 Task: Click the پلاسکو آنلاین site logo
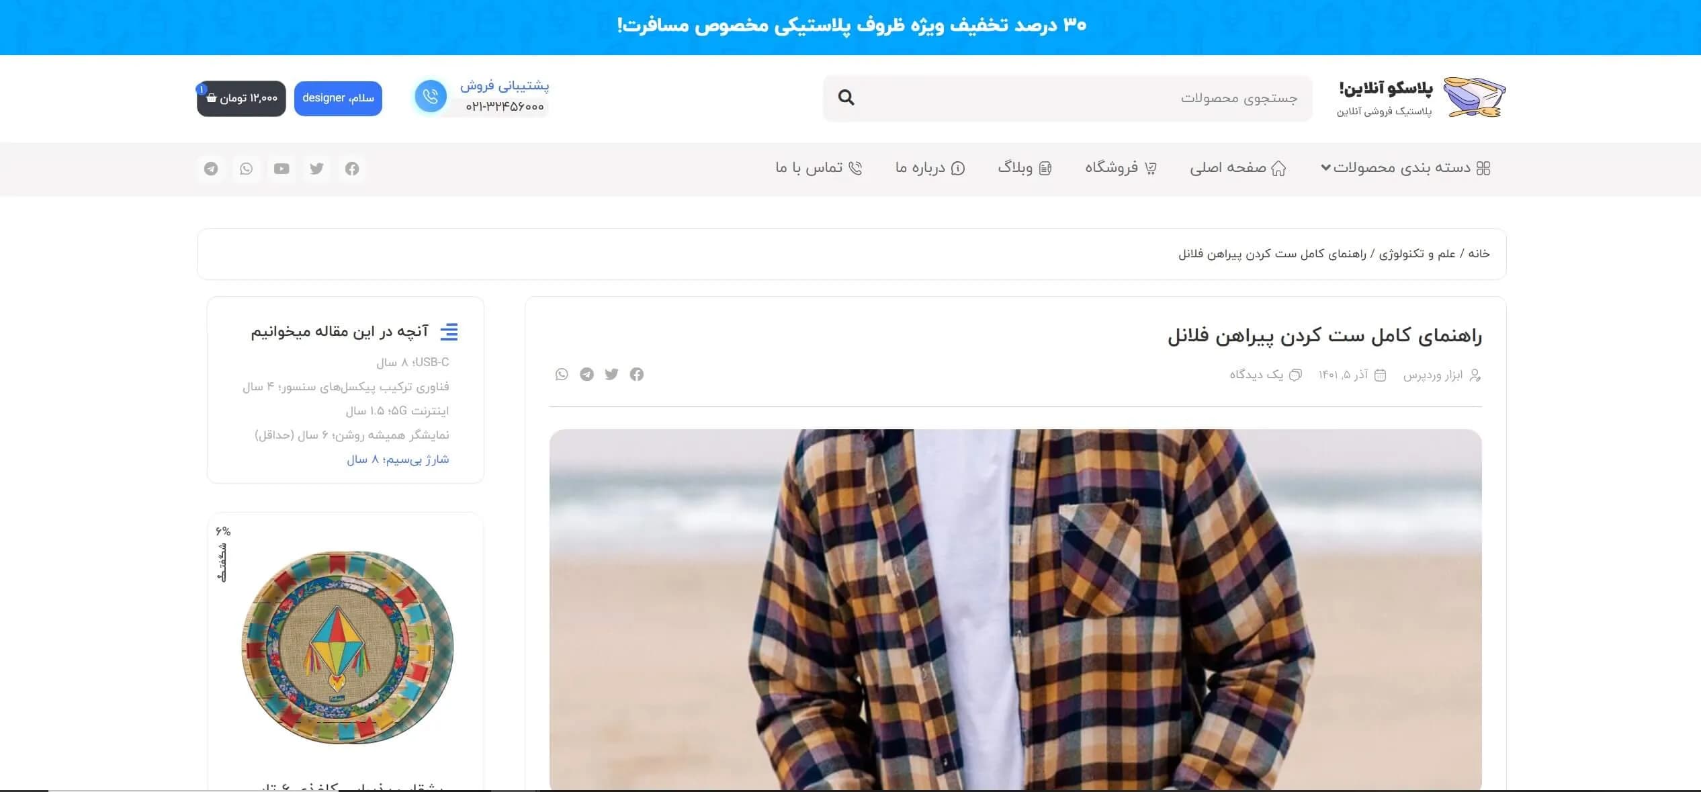(1421, 97)
